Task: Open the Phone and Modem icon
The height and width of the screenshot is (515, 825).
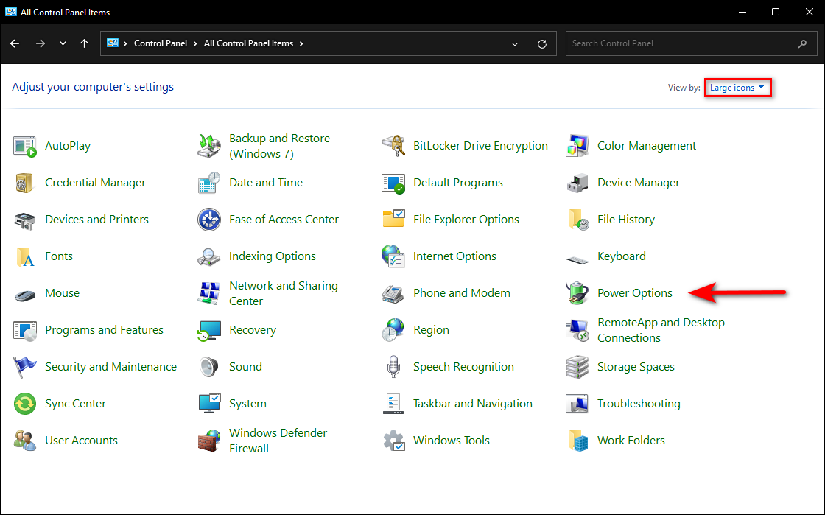Action: click(x=393, y=293)
